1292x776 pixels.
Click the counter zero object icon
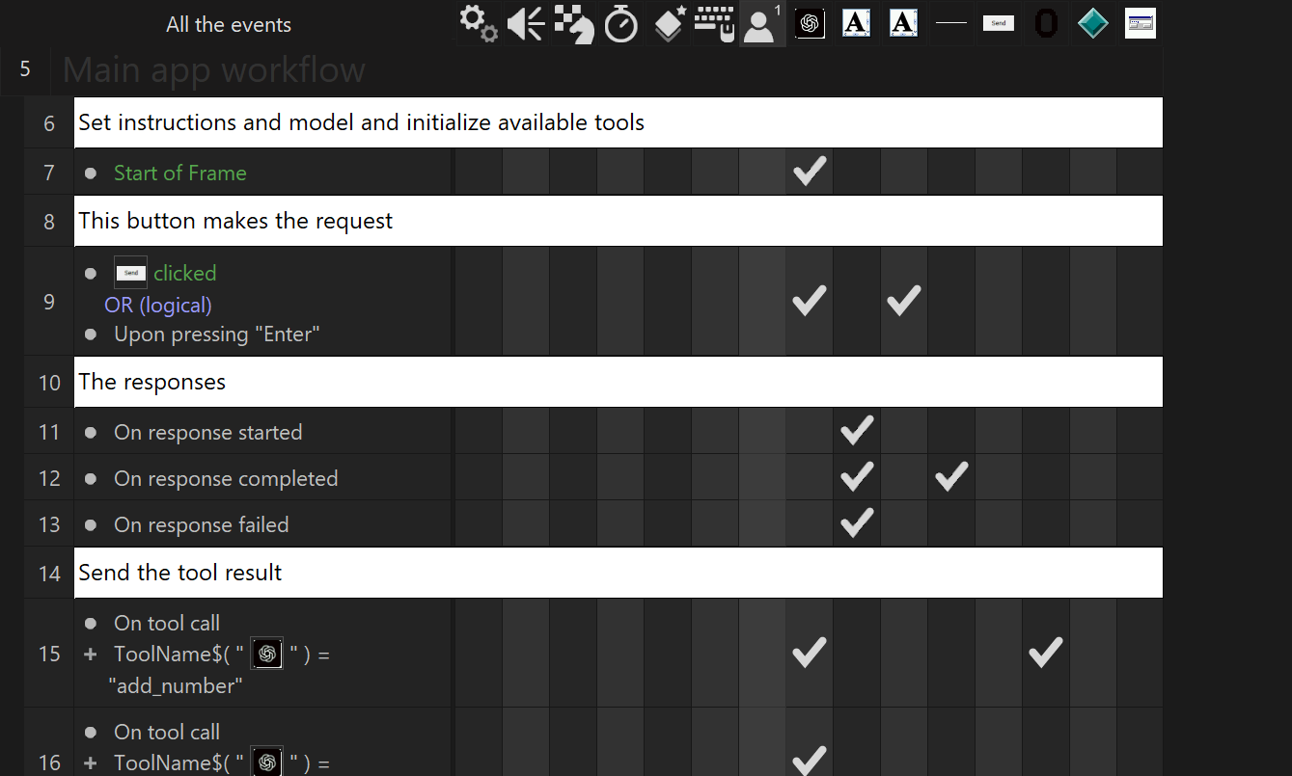[x=1046, y=23]
